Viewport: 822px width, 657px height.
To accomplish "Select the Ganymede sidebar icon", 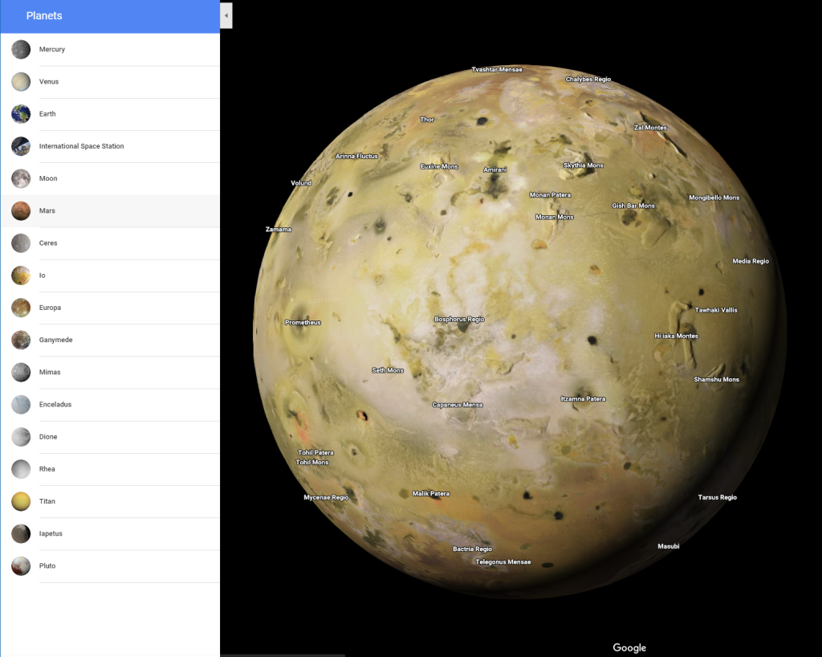I will (x=20, y=340).
